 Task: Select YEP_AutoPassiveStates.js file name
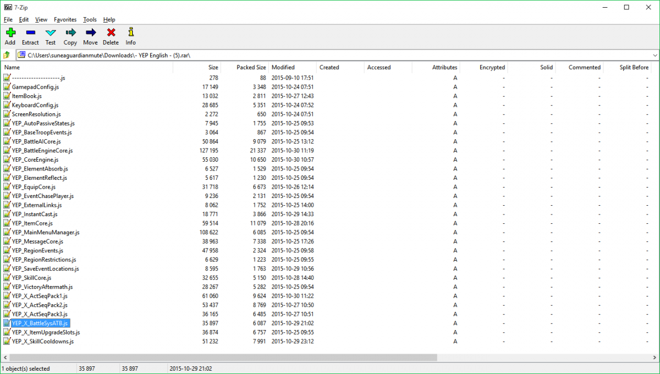(x=43, y=123)
